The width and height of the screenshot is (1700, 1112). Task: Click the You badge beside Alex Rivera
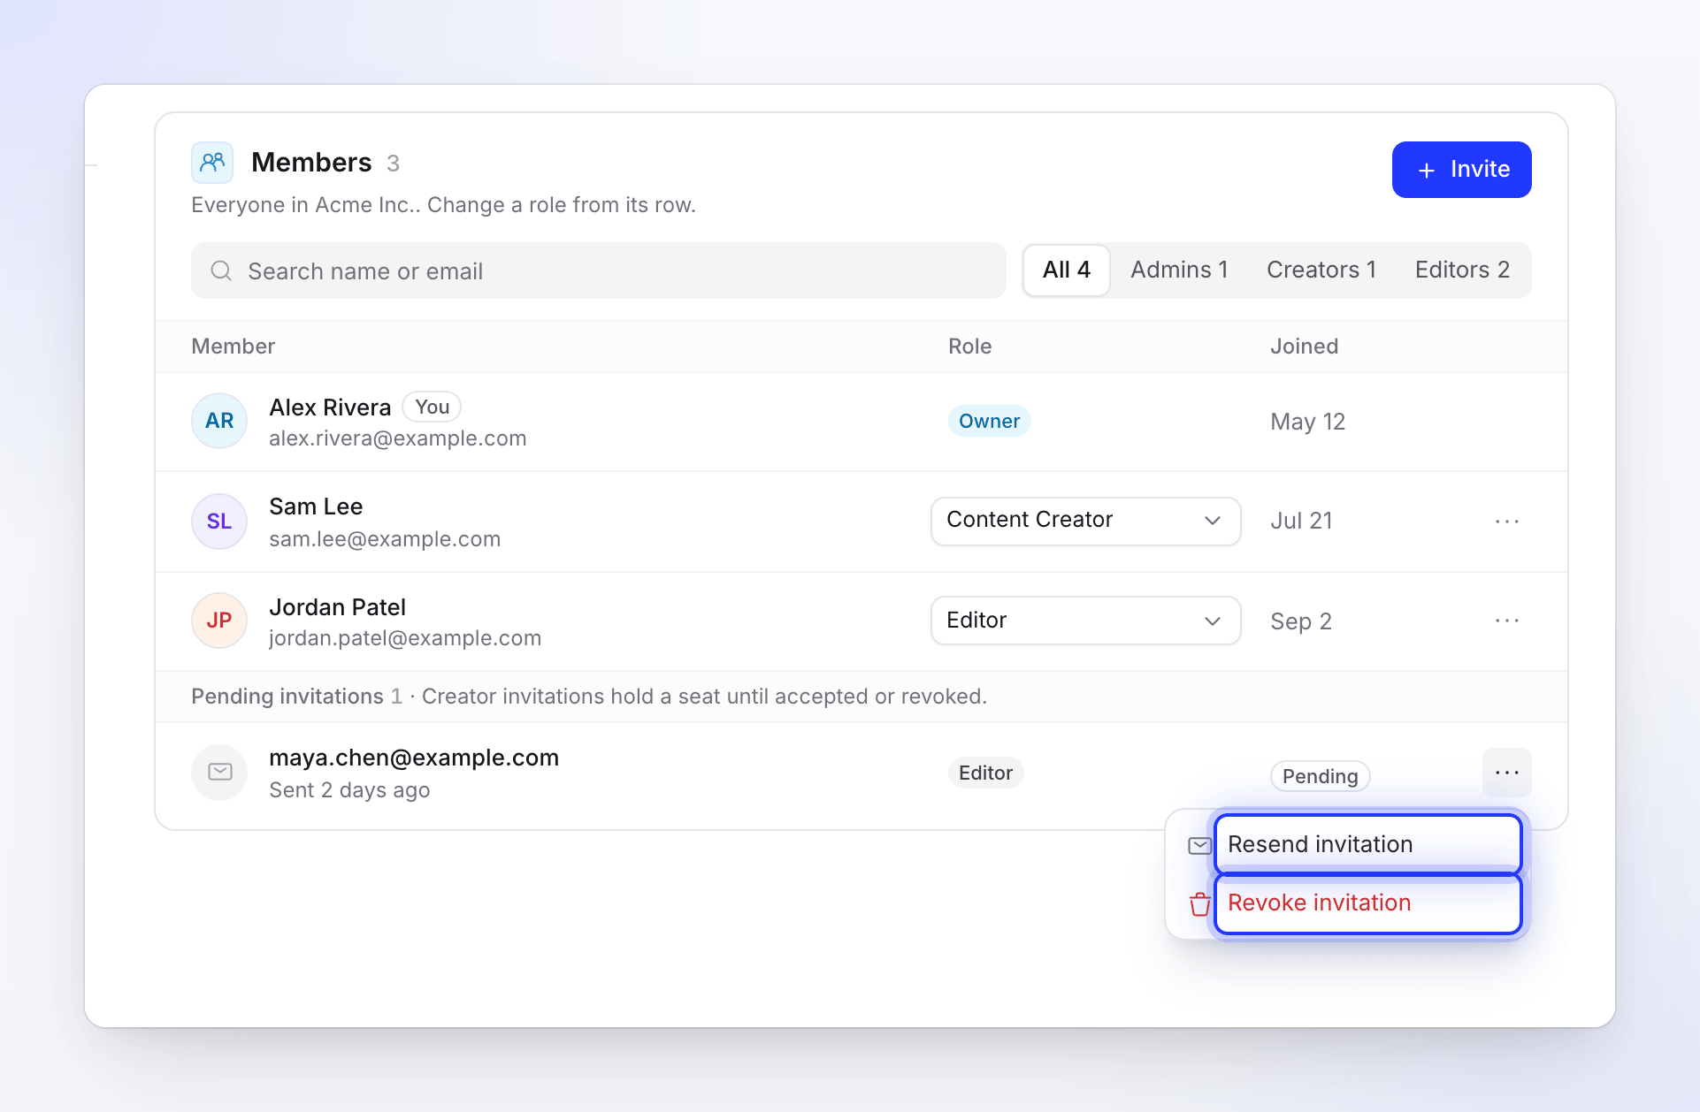pos(432,407)
